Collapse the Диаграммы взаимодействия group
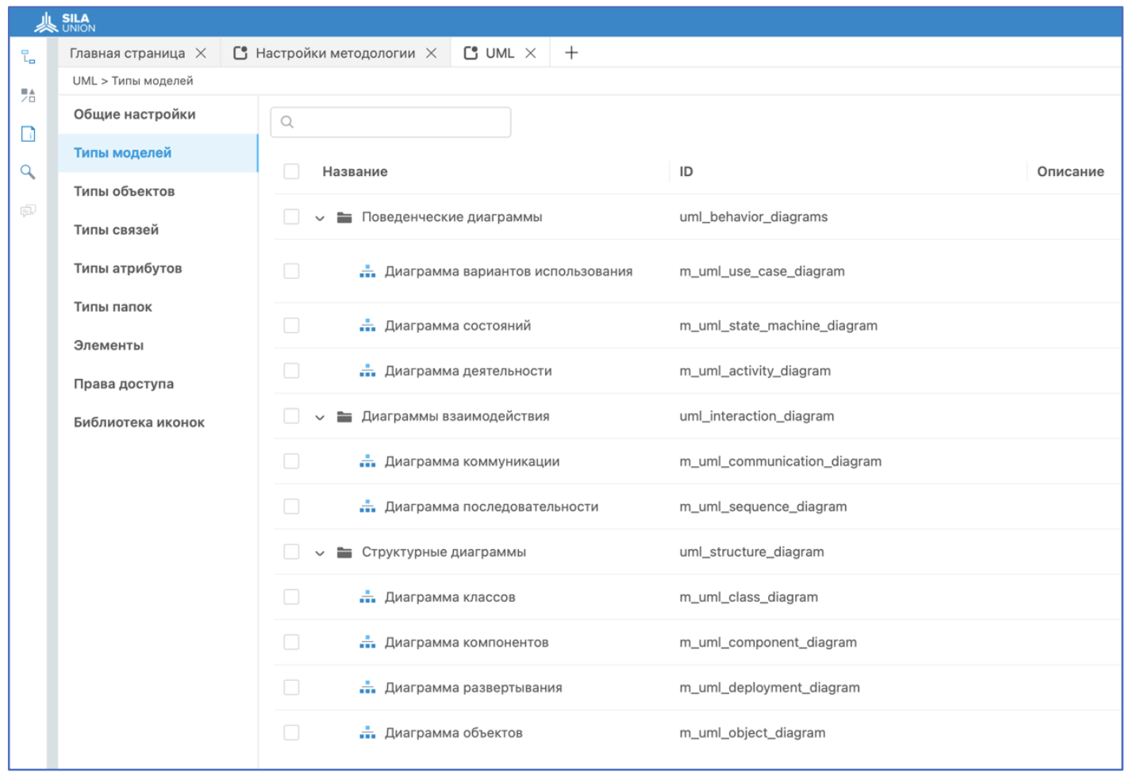 tap(320, 417)
